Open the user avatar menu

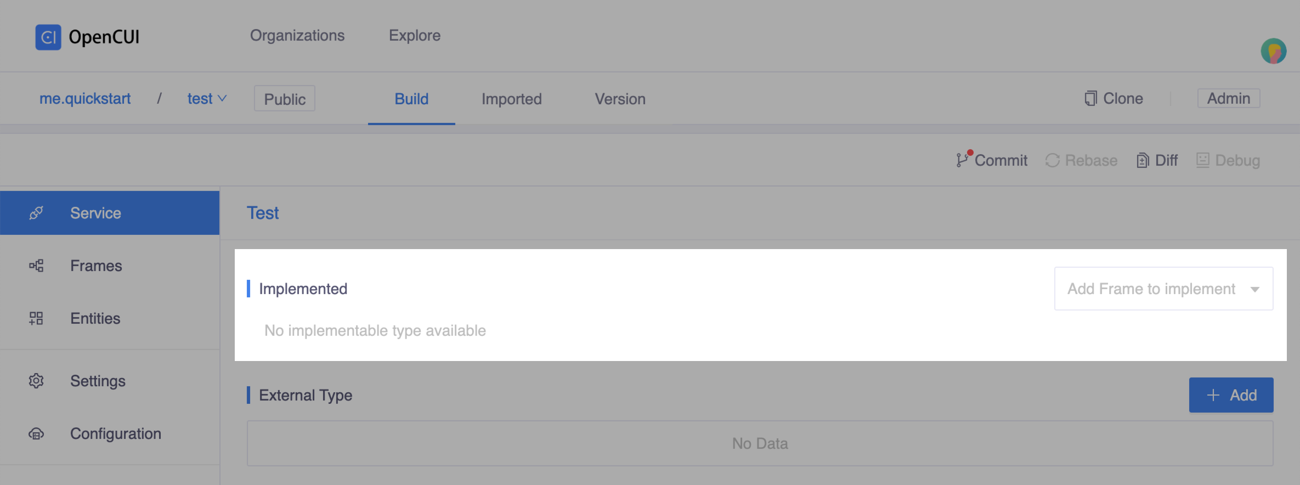point(1273,51)
